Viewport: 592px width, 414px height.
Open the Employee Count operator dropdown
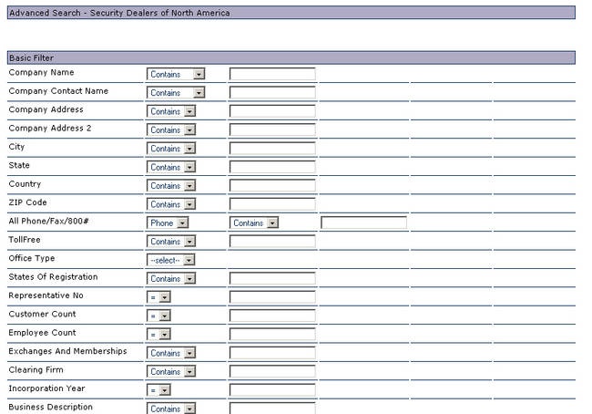(159, 335)
